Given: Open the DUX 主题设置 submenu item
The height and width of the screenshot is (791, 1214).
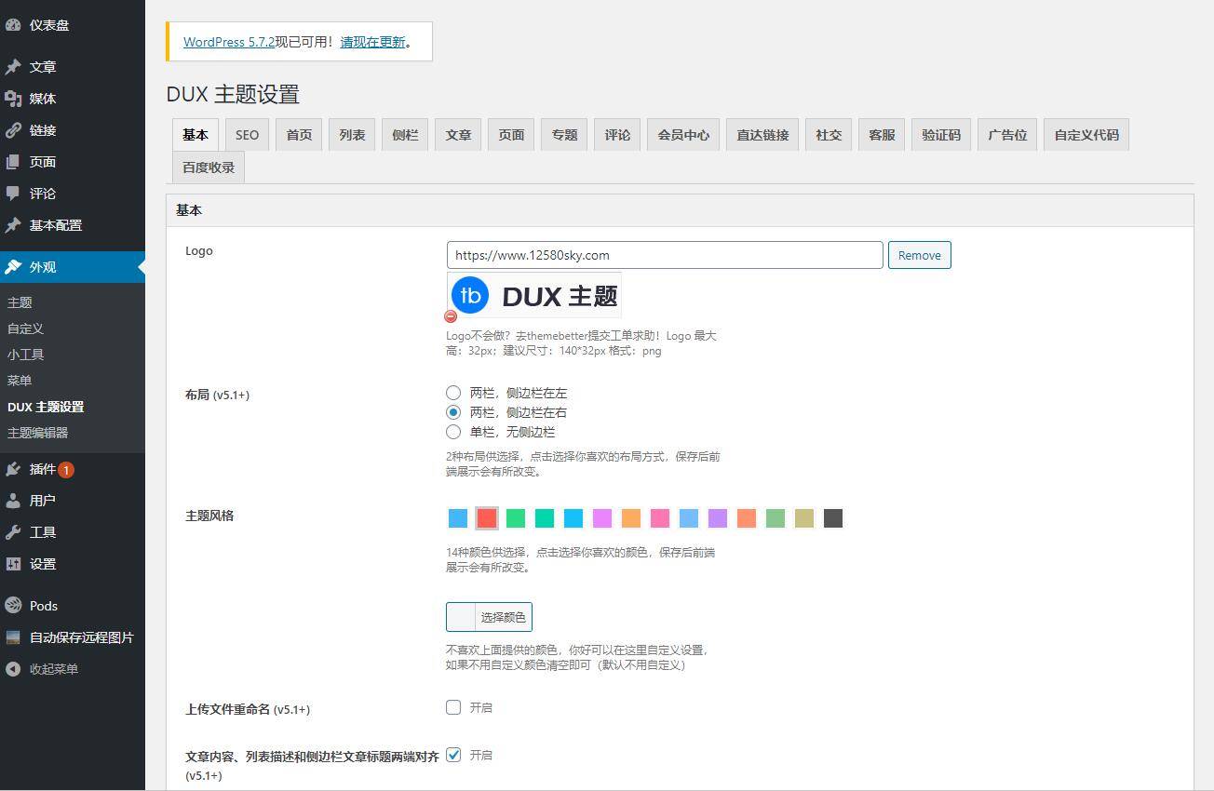Looking at the screenshot, I should (x=46, y=407).
